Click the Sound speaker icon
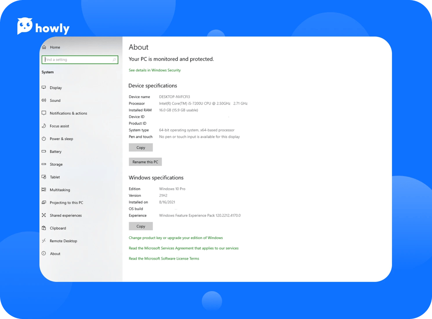The width and height of the screenshot is (432, 319). click(x=44, y=101)
